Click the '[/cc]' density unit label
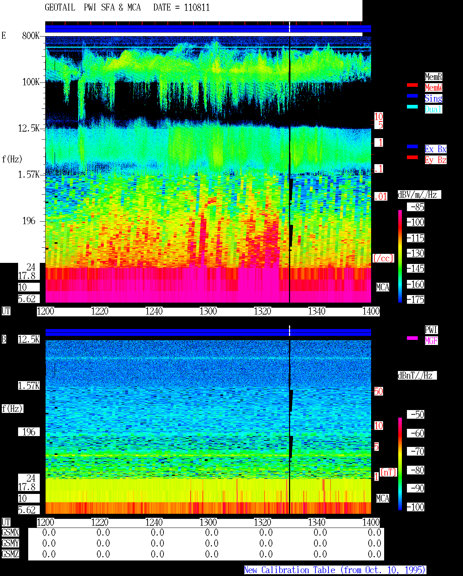Image resolution: width=463 pixels, height=576 pixels. [x=383, y=258]
